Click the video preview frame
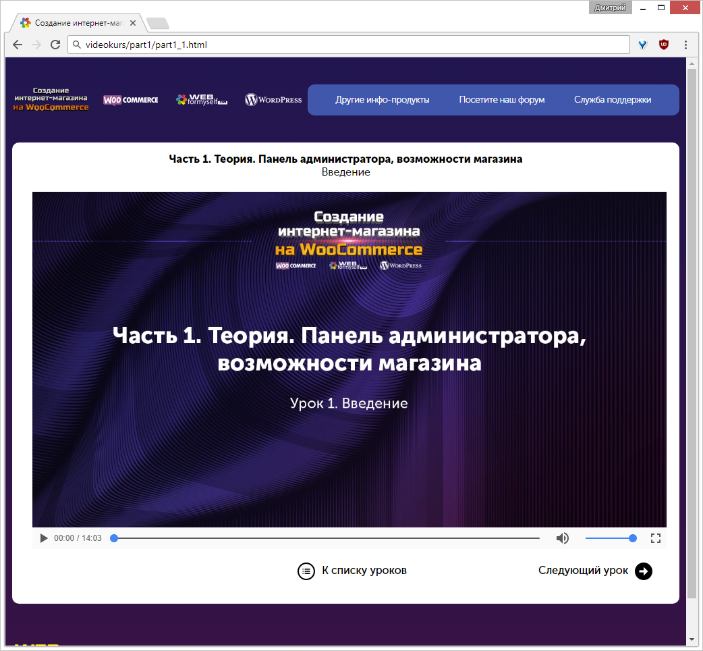The width and height of the screenshot is (703, 651). pyautogui.click(x=349, y=359)
